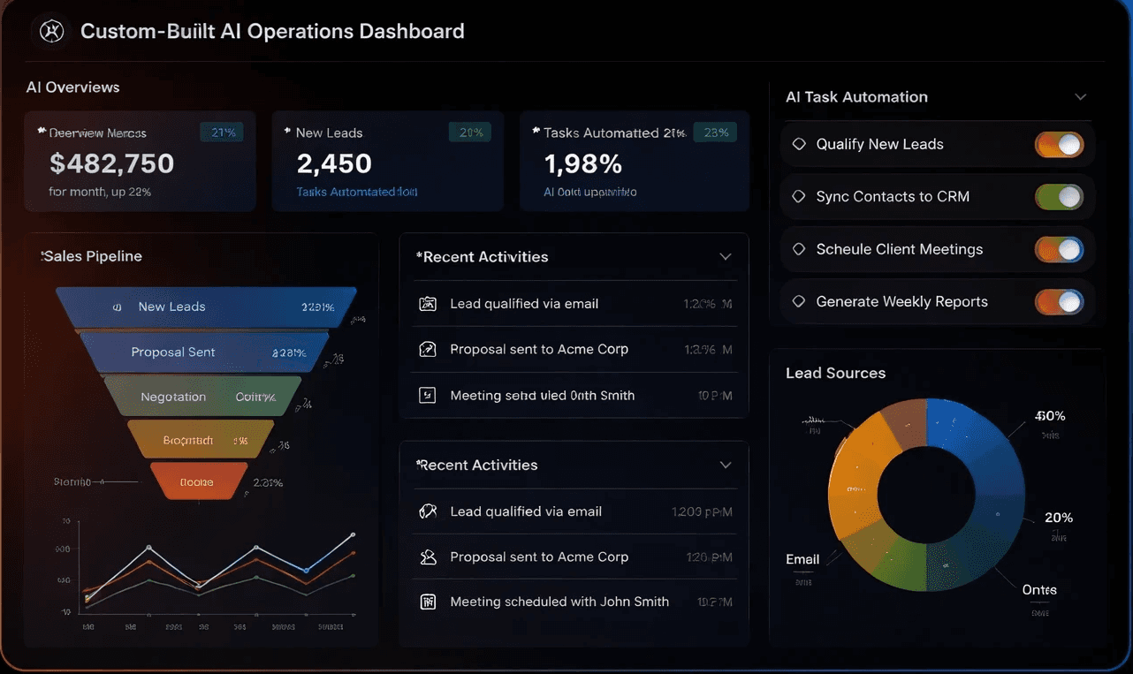Image resolution: width=1133 pixels, height=674 pixels.
Task: Click the Lead qualified via email activity icon
Action: point(428,303)
